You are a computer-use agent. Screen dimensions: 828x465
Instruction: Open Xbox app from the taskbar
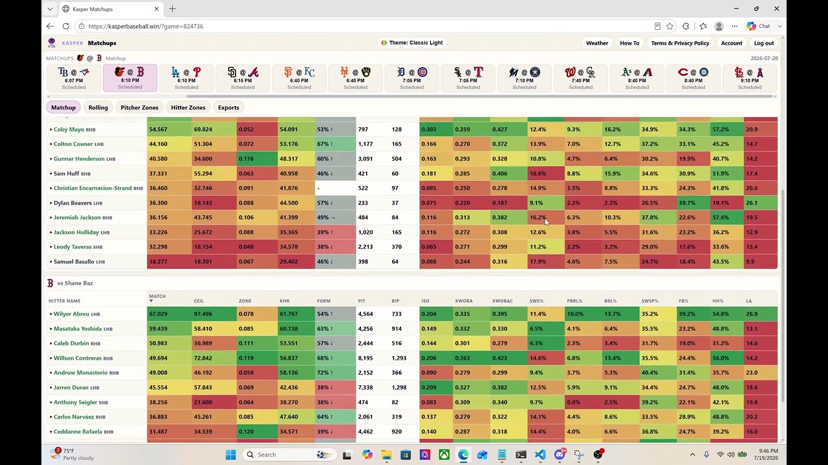tap(444, 455)
